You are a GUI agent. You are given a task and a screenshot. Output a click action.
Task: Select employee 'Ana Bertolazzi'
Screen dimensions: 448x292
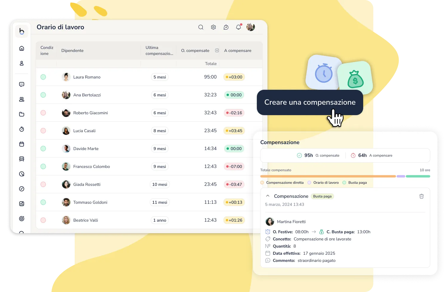[87, 95]
